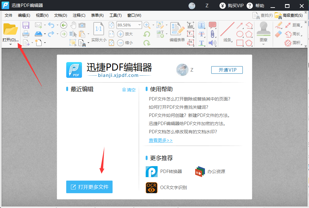Image resolution: width=309 pixels, height=208 pixels.
Task: Select the Snapshot camera tool
Action: (82, 25)
